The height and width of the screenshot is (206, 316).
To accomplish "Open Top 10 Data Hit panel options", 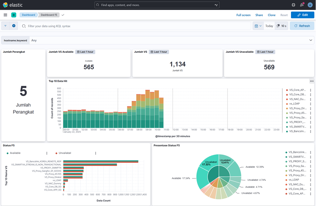I will tap(312, 81).
